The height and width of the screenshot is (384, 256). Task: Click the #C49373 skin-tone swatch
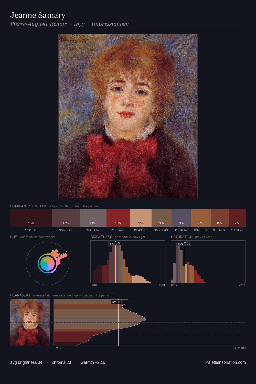pos(141,218)
